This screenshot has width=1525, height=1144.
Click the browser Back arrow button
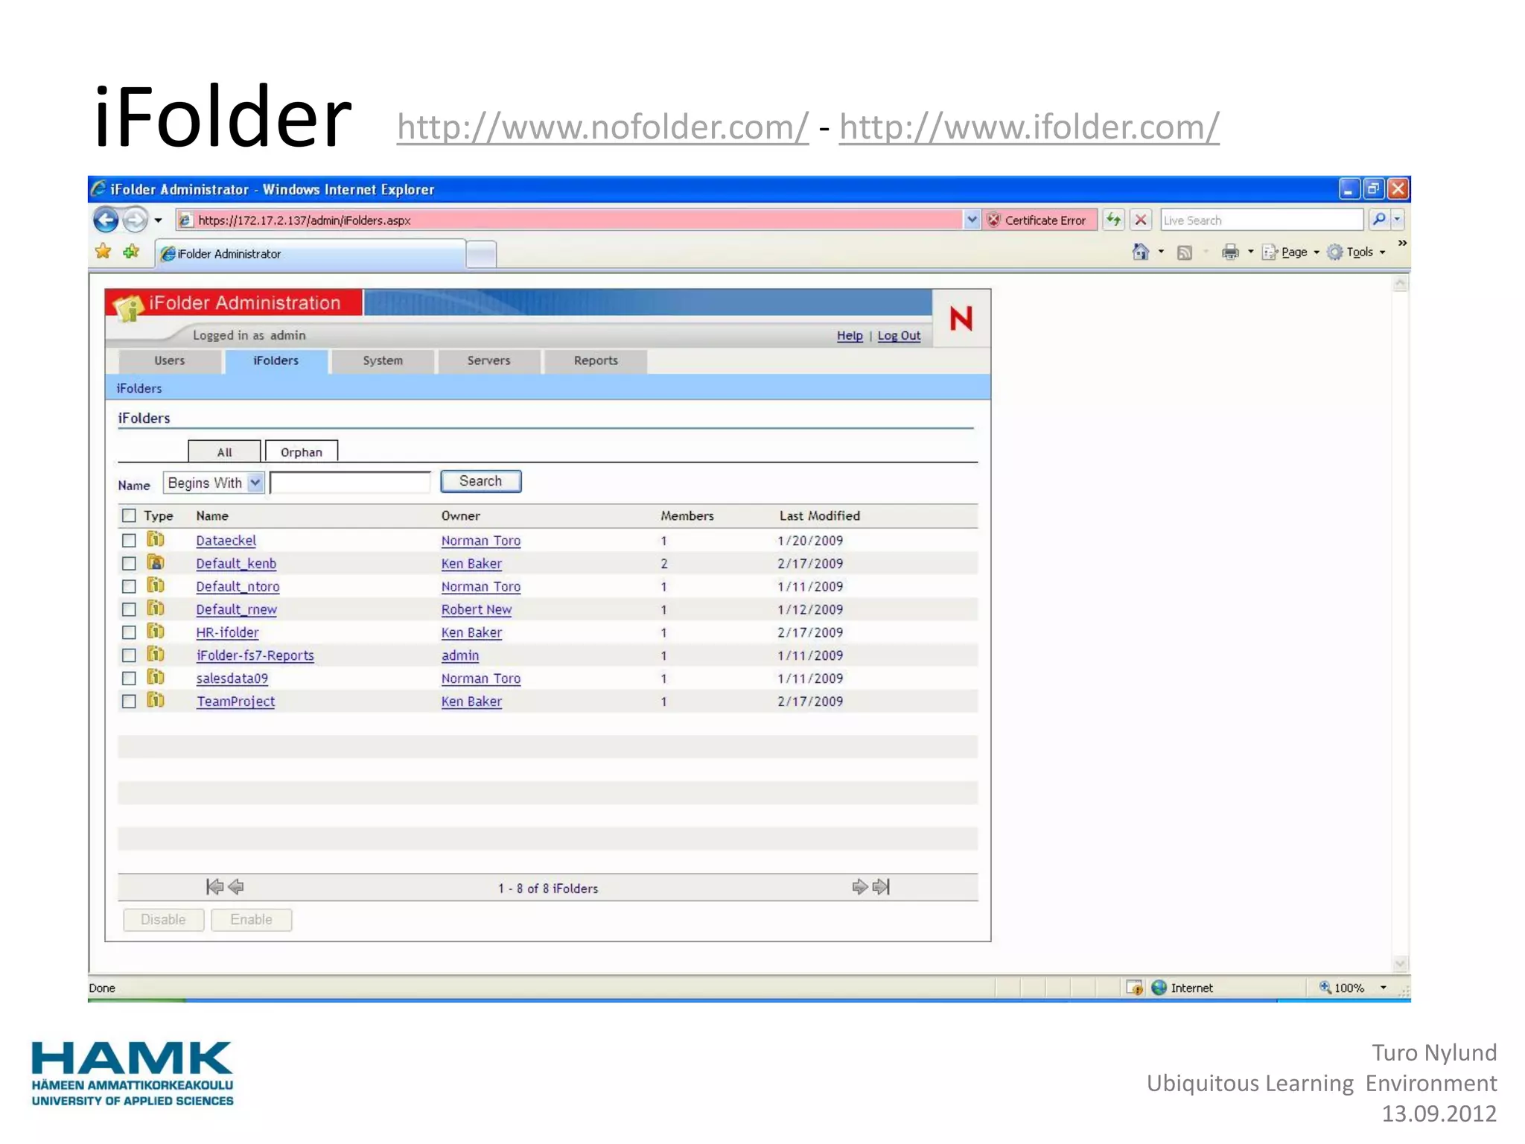pos(105,220)
